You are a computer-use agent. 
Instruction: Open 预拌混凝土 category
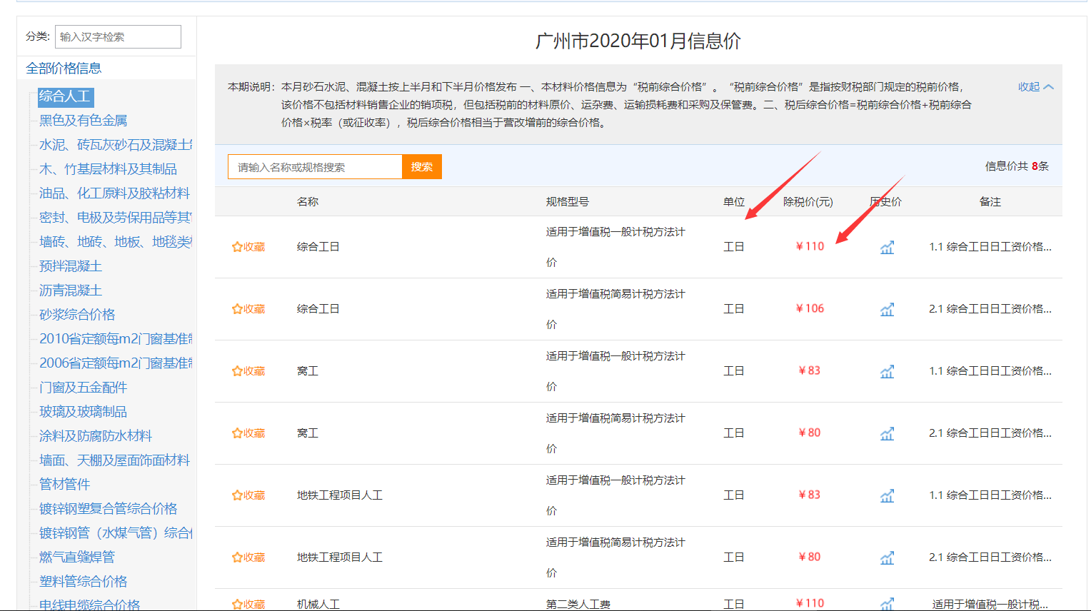[71, 266]
